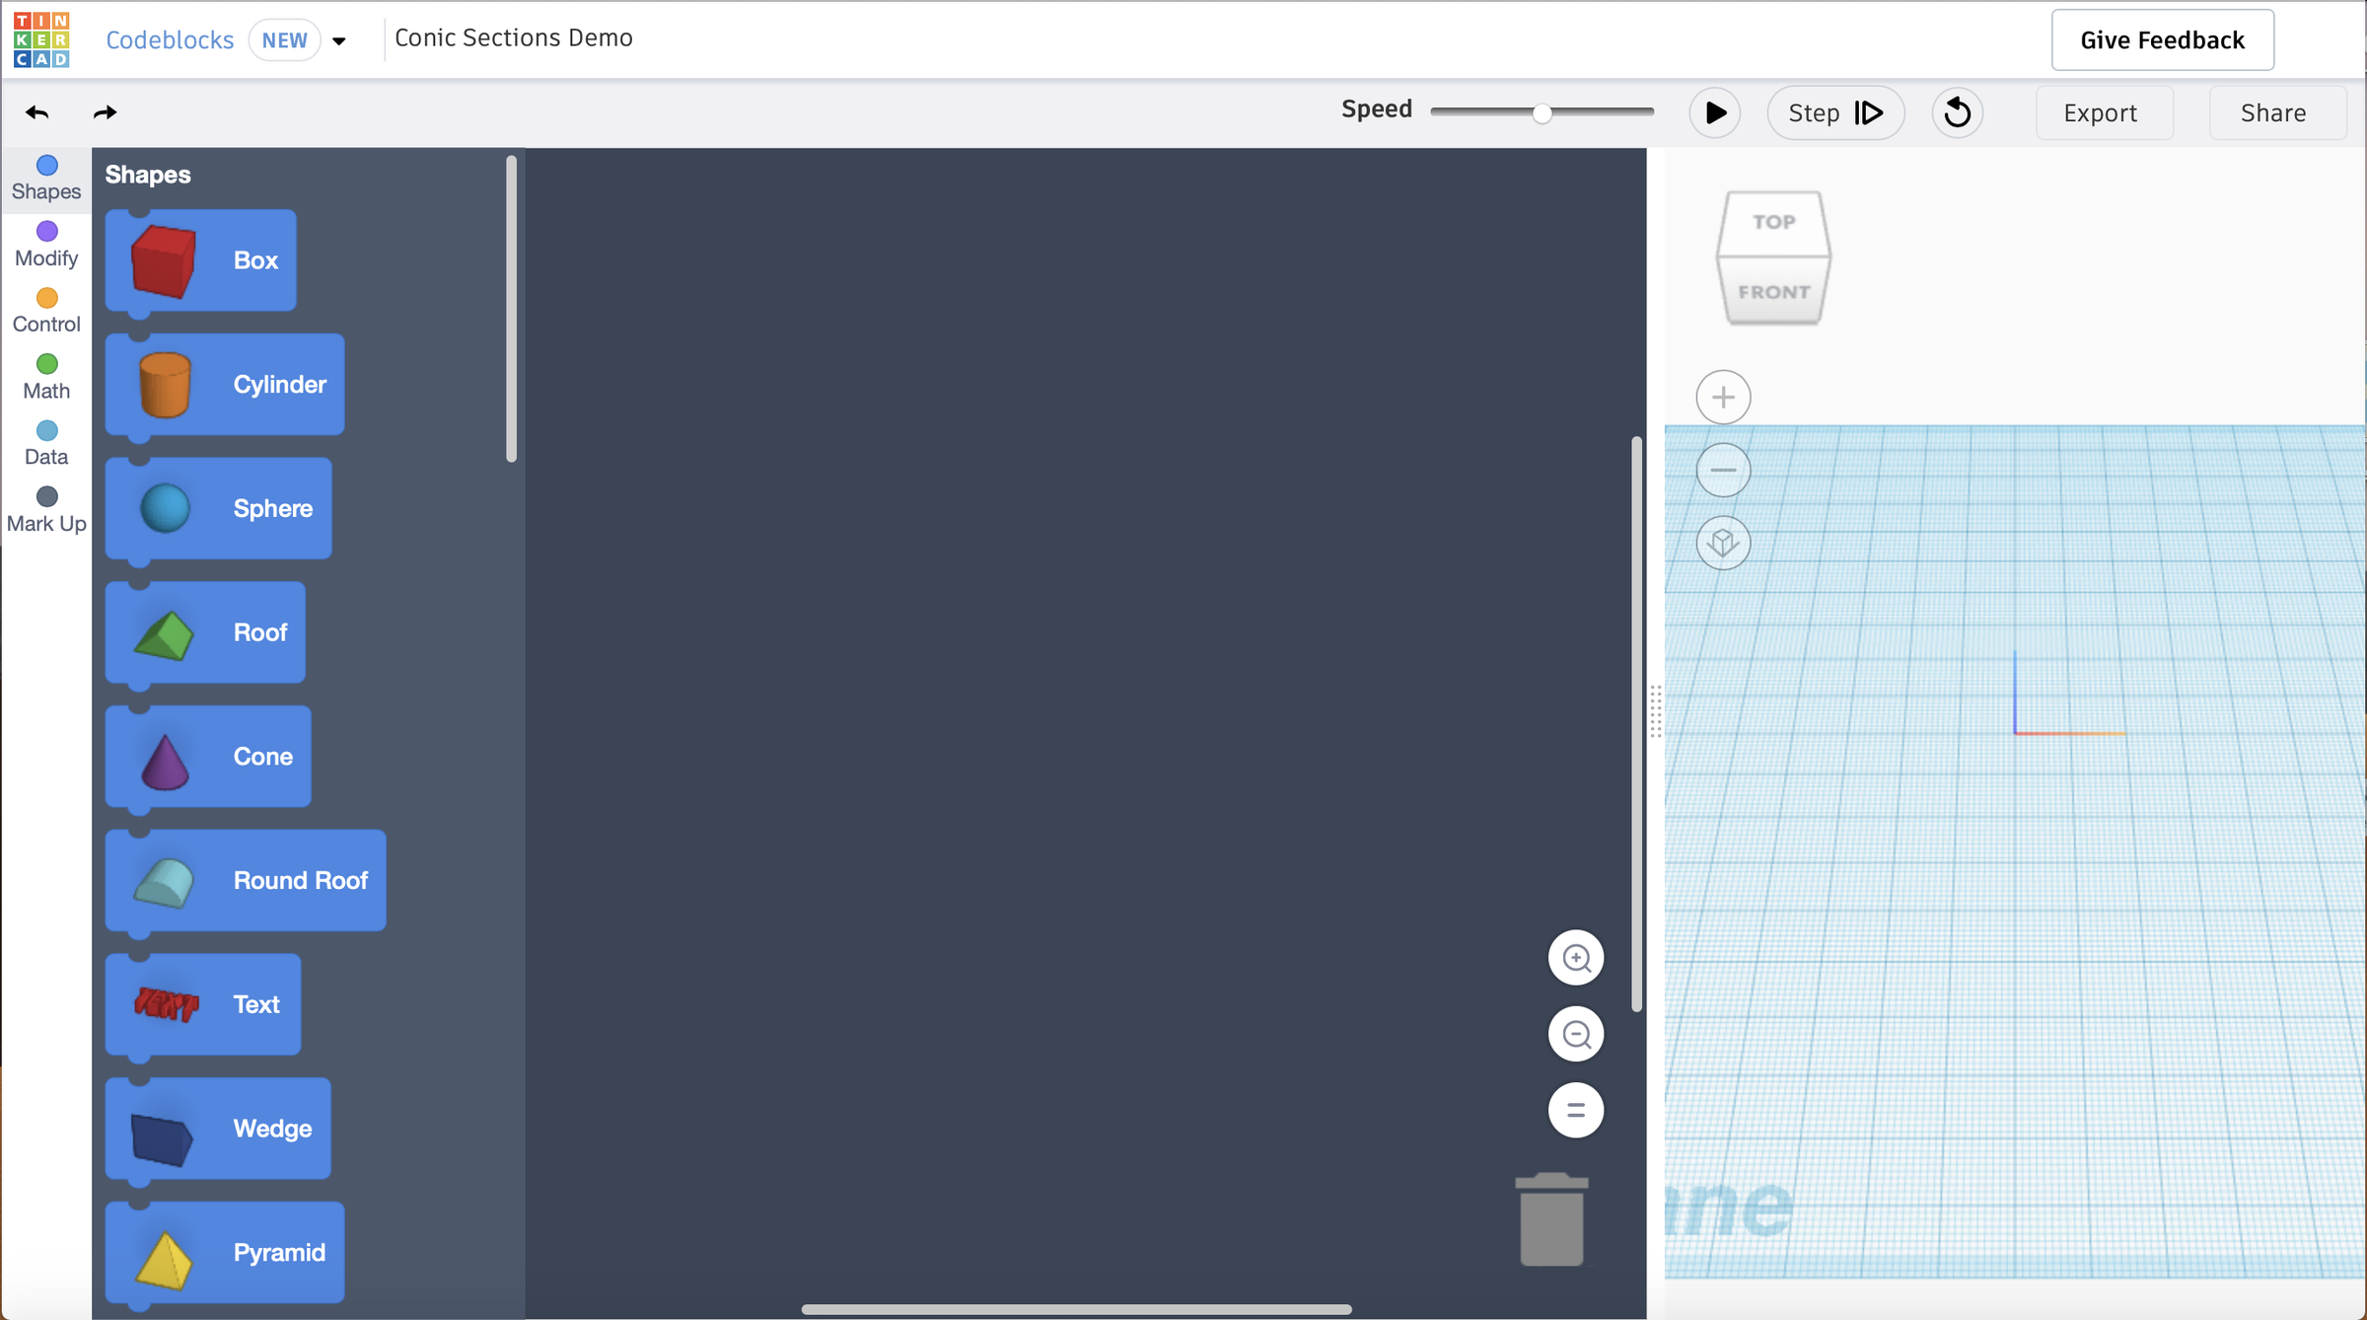
Task: Open the Shapes category in the sidebar
Action: click(x=45, y=178)
